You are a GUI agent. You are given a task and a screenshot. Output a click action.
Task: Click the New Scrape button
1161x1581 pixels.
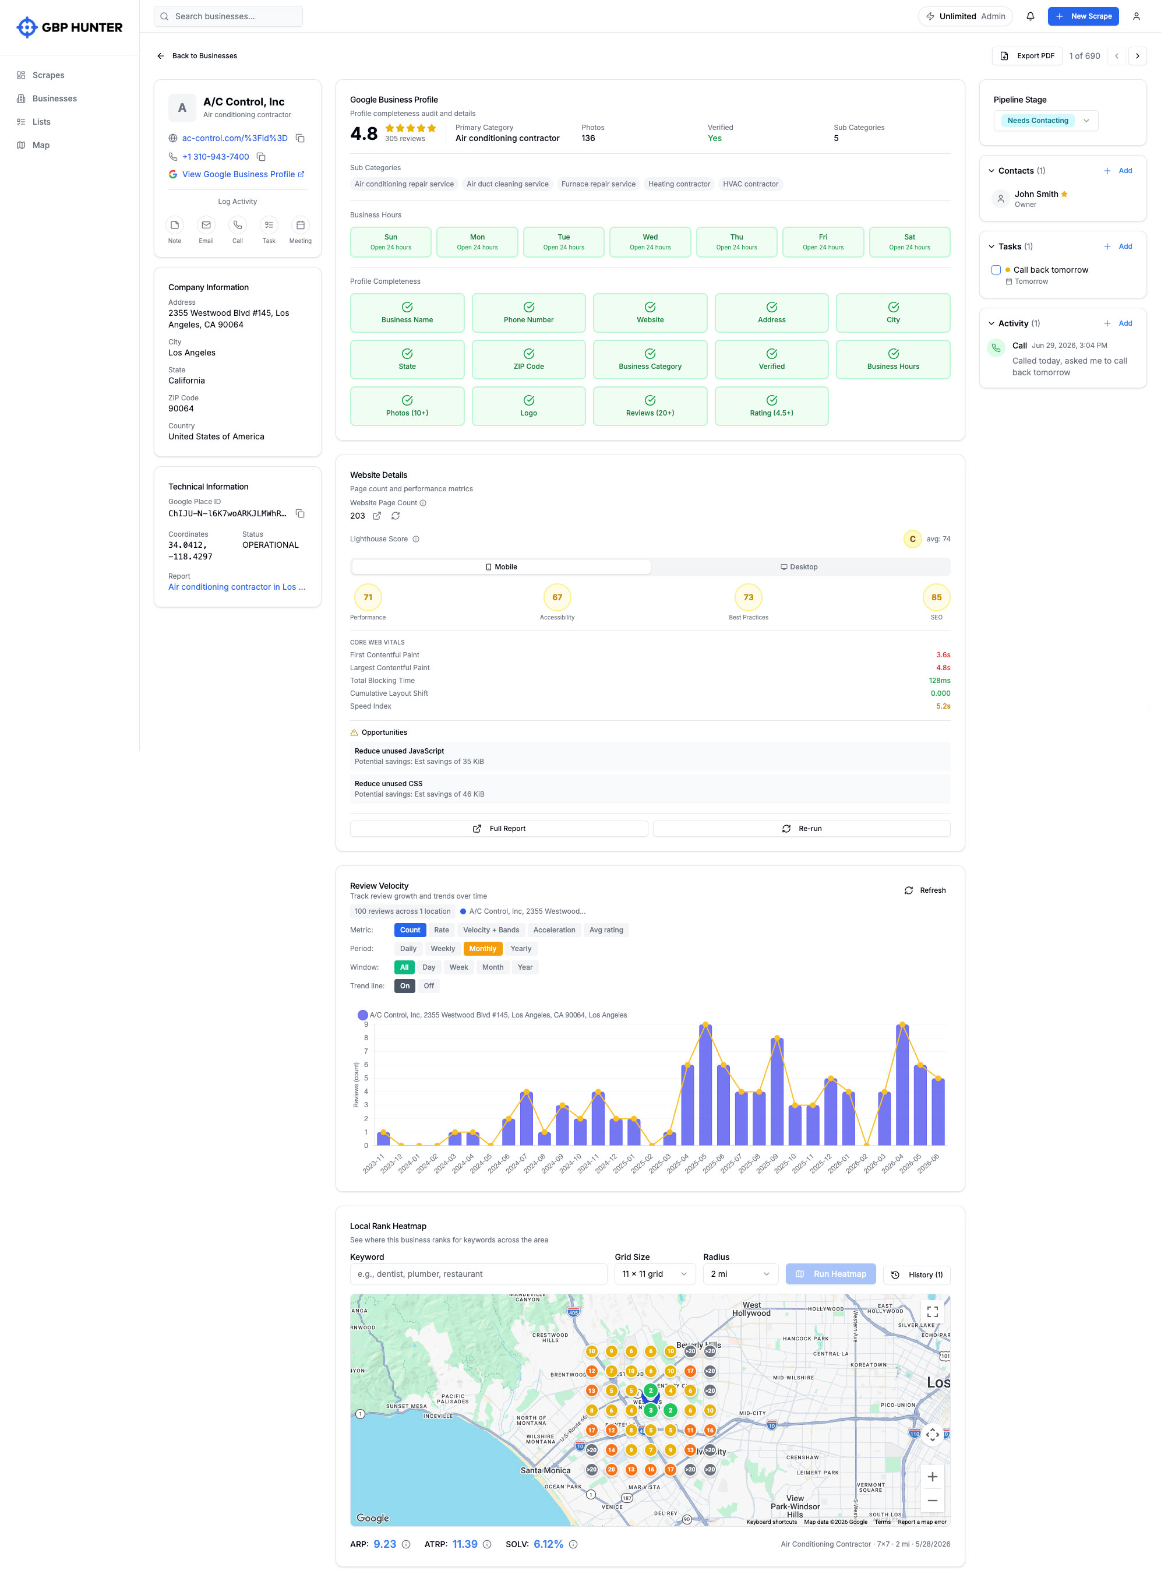[x=1083, y=16]
